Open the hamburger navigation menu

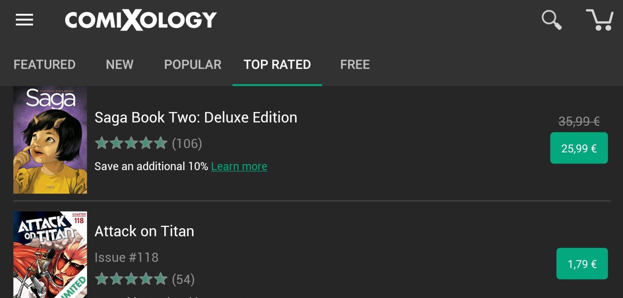[24, 20]
